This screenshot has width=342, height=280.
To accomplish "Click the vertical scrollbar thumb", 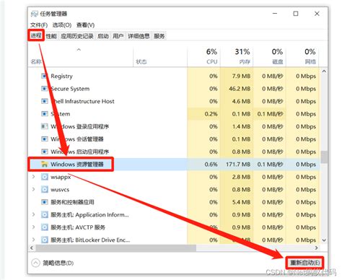I will pos(324,157).
